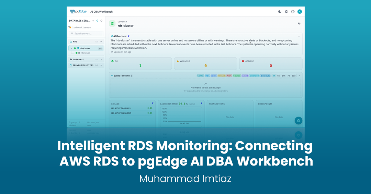Click the red offline status icon
The image size is (371, 194).
click(243, 61)
